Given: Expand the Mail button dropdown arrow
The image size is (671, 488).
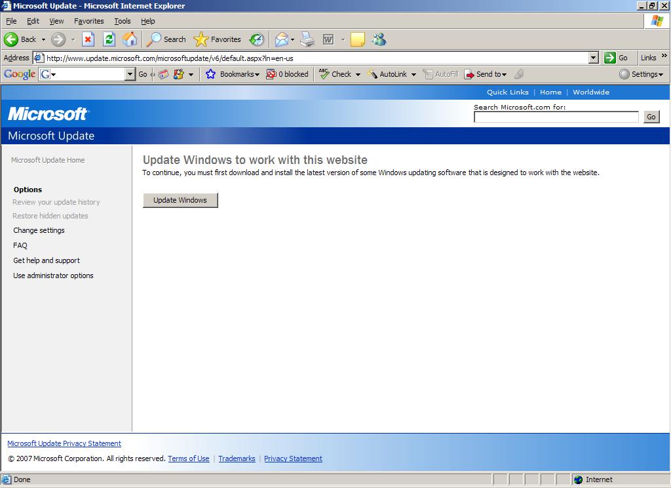Looking at the screenshot, I should coord(293,39).
